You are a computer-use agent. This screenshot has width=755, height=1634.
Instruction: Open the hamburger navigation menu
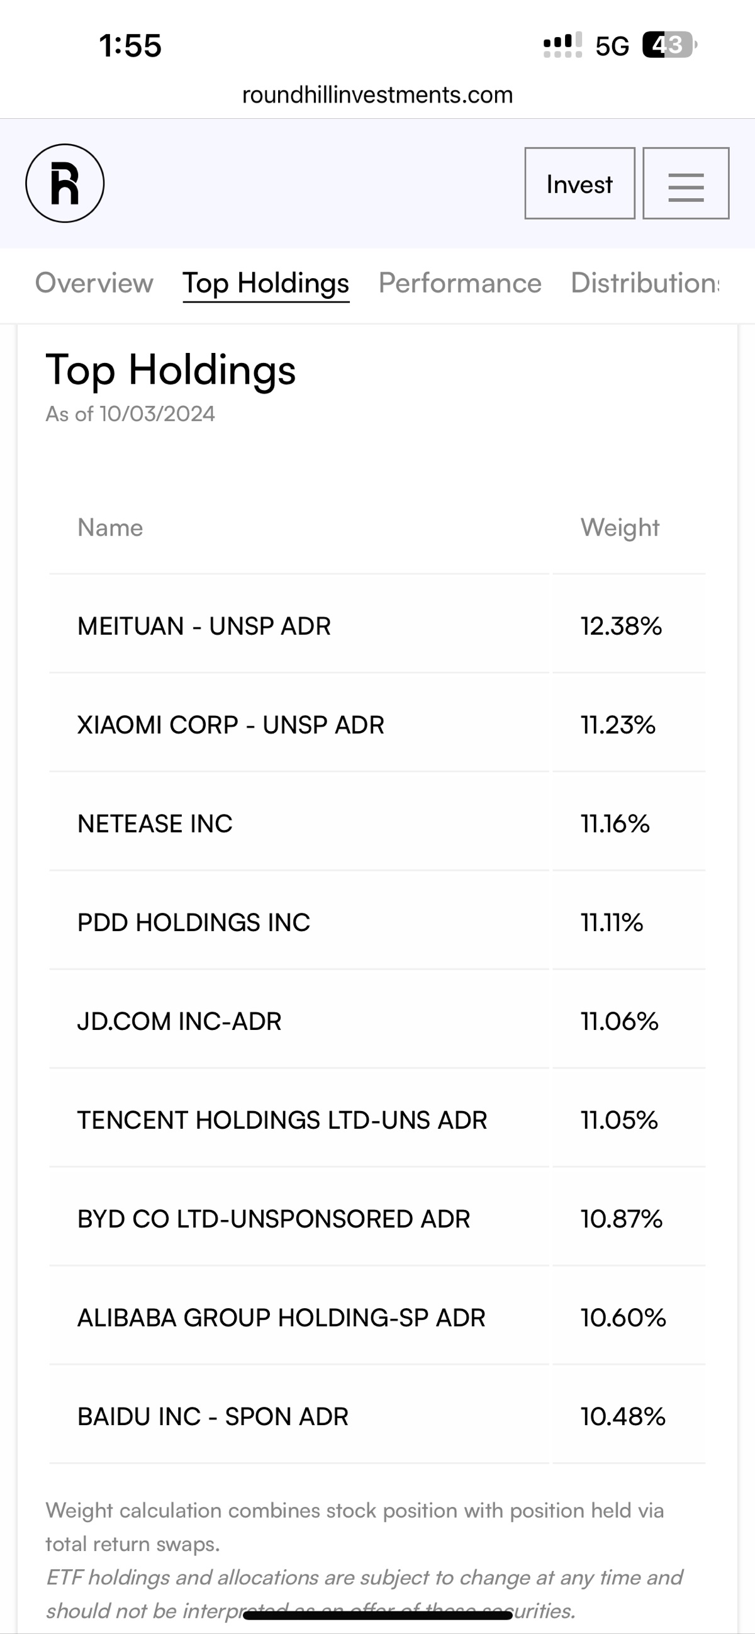click(686, 183)
